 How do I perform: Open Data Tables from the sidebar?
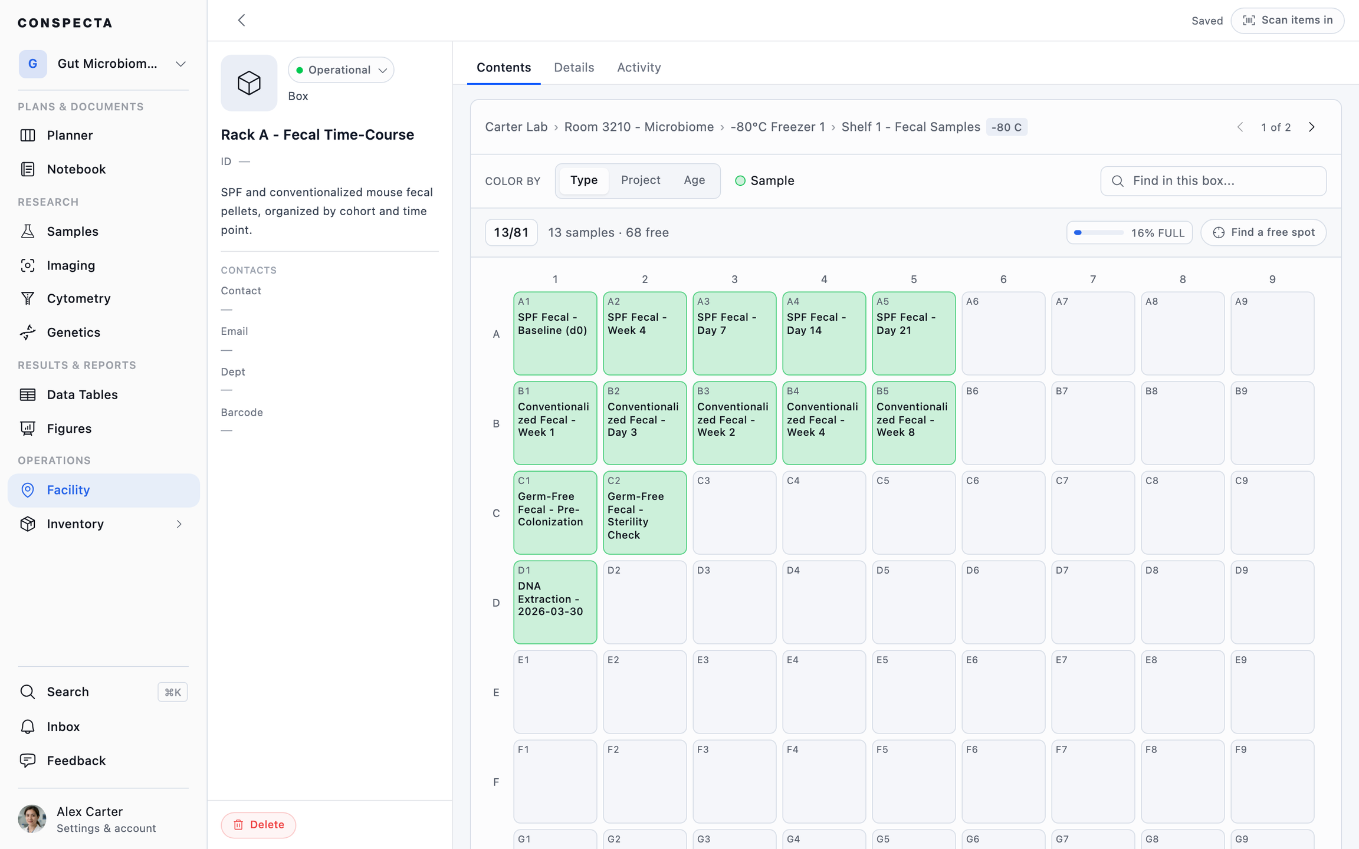(104, 394)
